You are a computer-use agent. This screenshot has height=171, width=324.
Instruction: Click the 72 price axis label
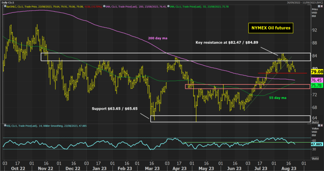click(315, 95)
